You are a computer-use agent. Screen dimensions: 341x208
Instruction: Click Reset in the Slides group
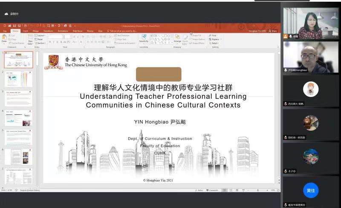click(40, 39)
